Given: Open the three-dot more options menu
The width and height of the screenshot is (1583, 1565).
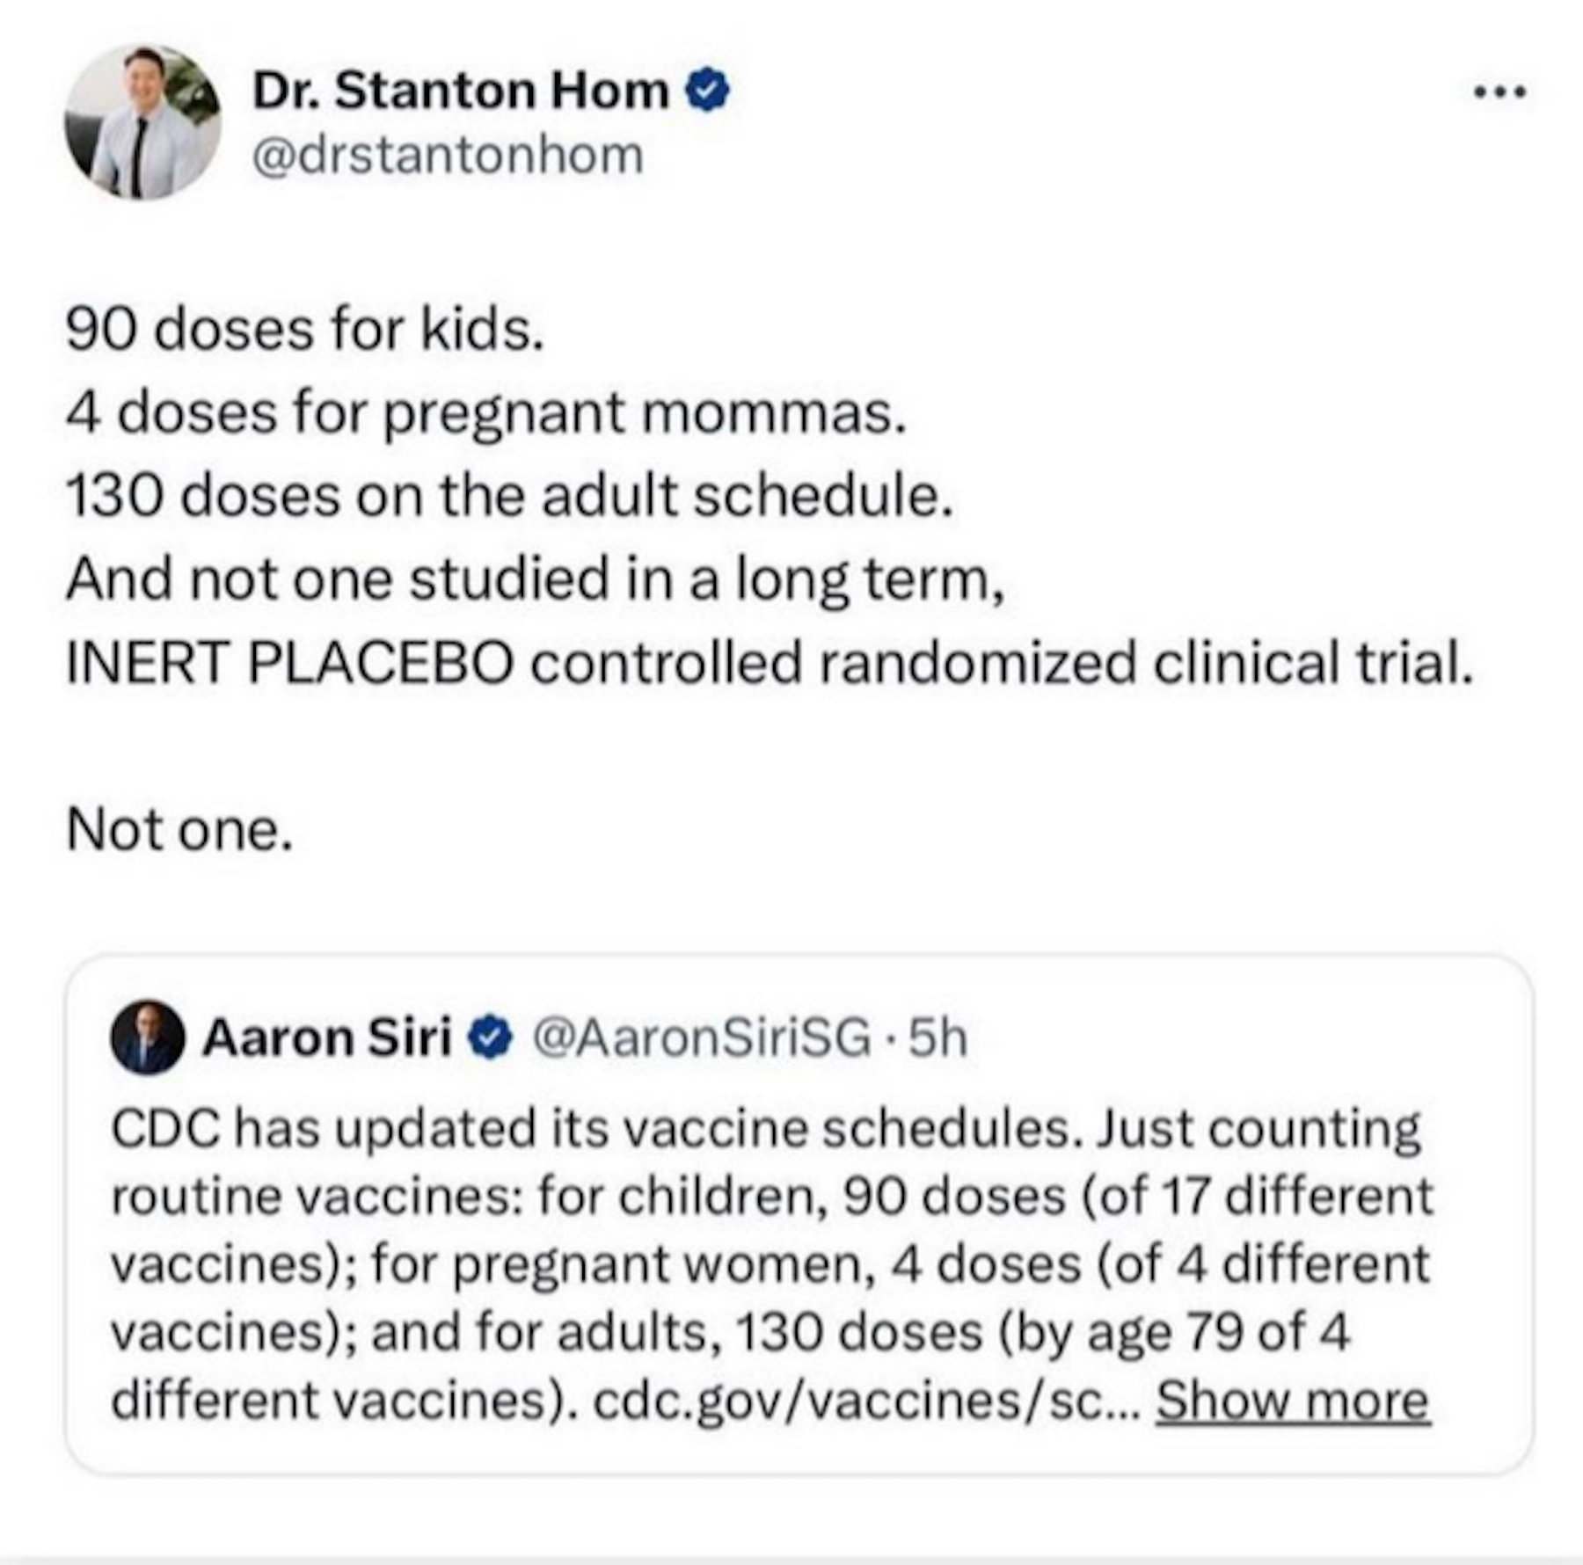Looking at the screenshot, I should 1500,91.
